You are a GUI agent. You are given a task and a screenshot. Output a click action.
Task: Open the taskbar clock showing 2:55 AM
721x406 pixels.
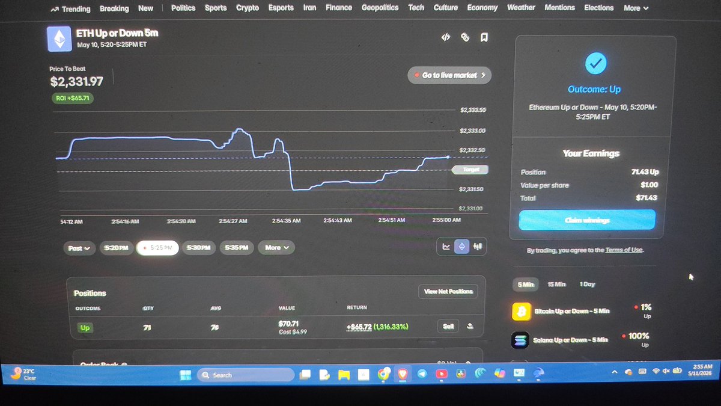pyautogui.click(x=699, y=370)
